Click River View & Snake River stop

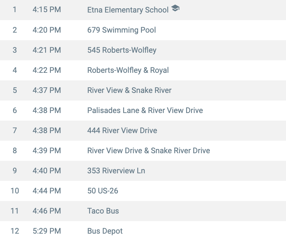129,90
